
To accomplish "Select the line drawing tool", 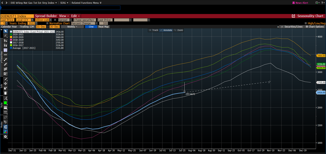I will click(x=5, y=36).
